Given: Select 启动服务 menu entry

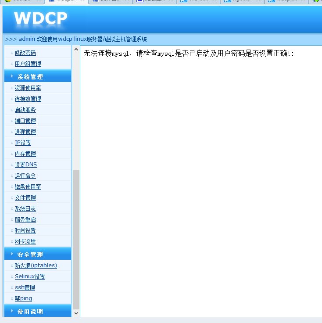Looking at the screenshot, I should coord(25,110).
